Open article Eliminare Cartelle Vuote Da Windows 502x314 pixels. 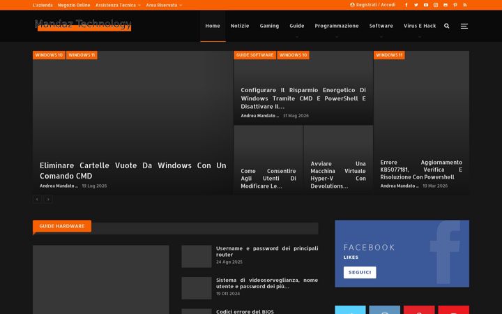[133, 170]
